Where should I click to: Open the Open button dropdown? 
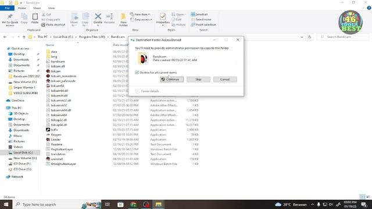(x=178, y=15)
